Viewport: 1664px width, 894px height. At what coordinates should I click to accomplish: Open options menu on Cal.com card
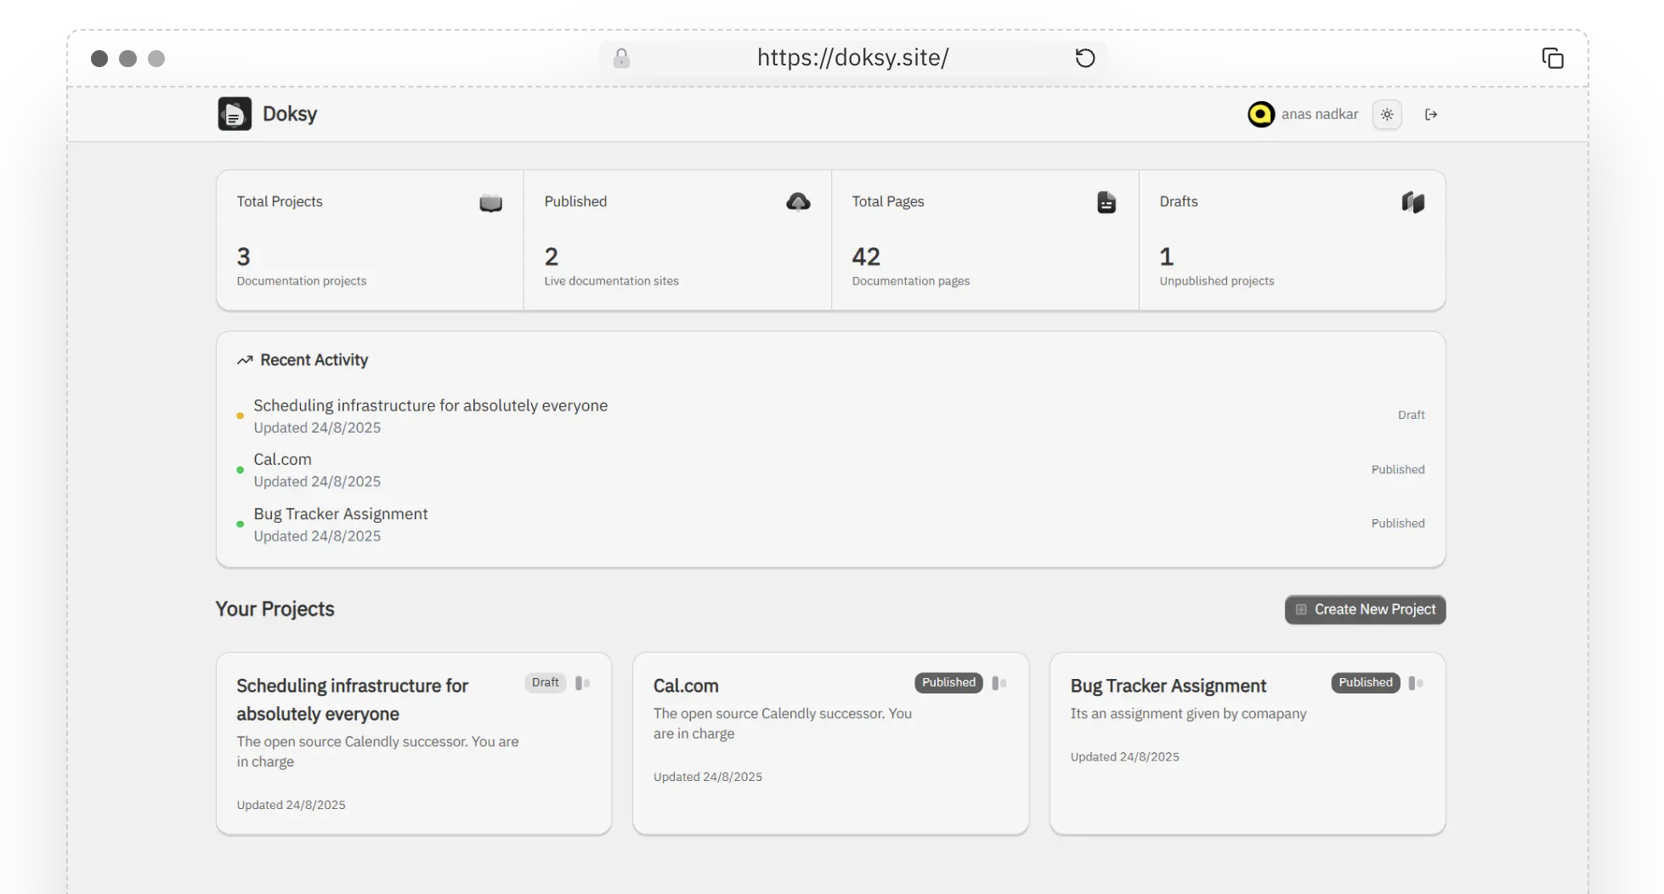point(999,683)
